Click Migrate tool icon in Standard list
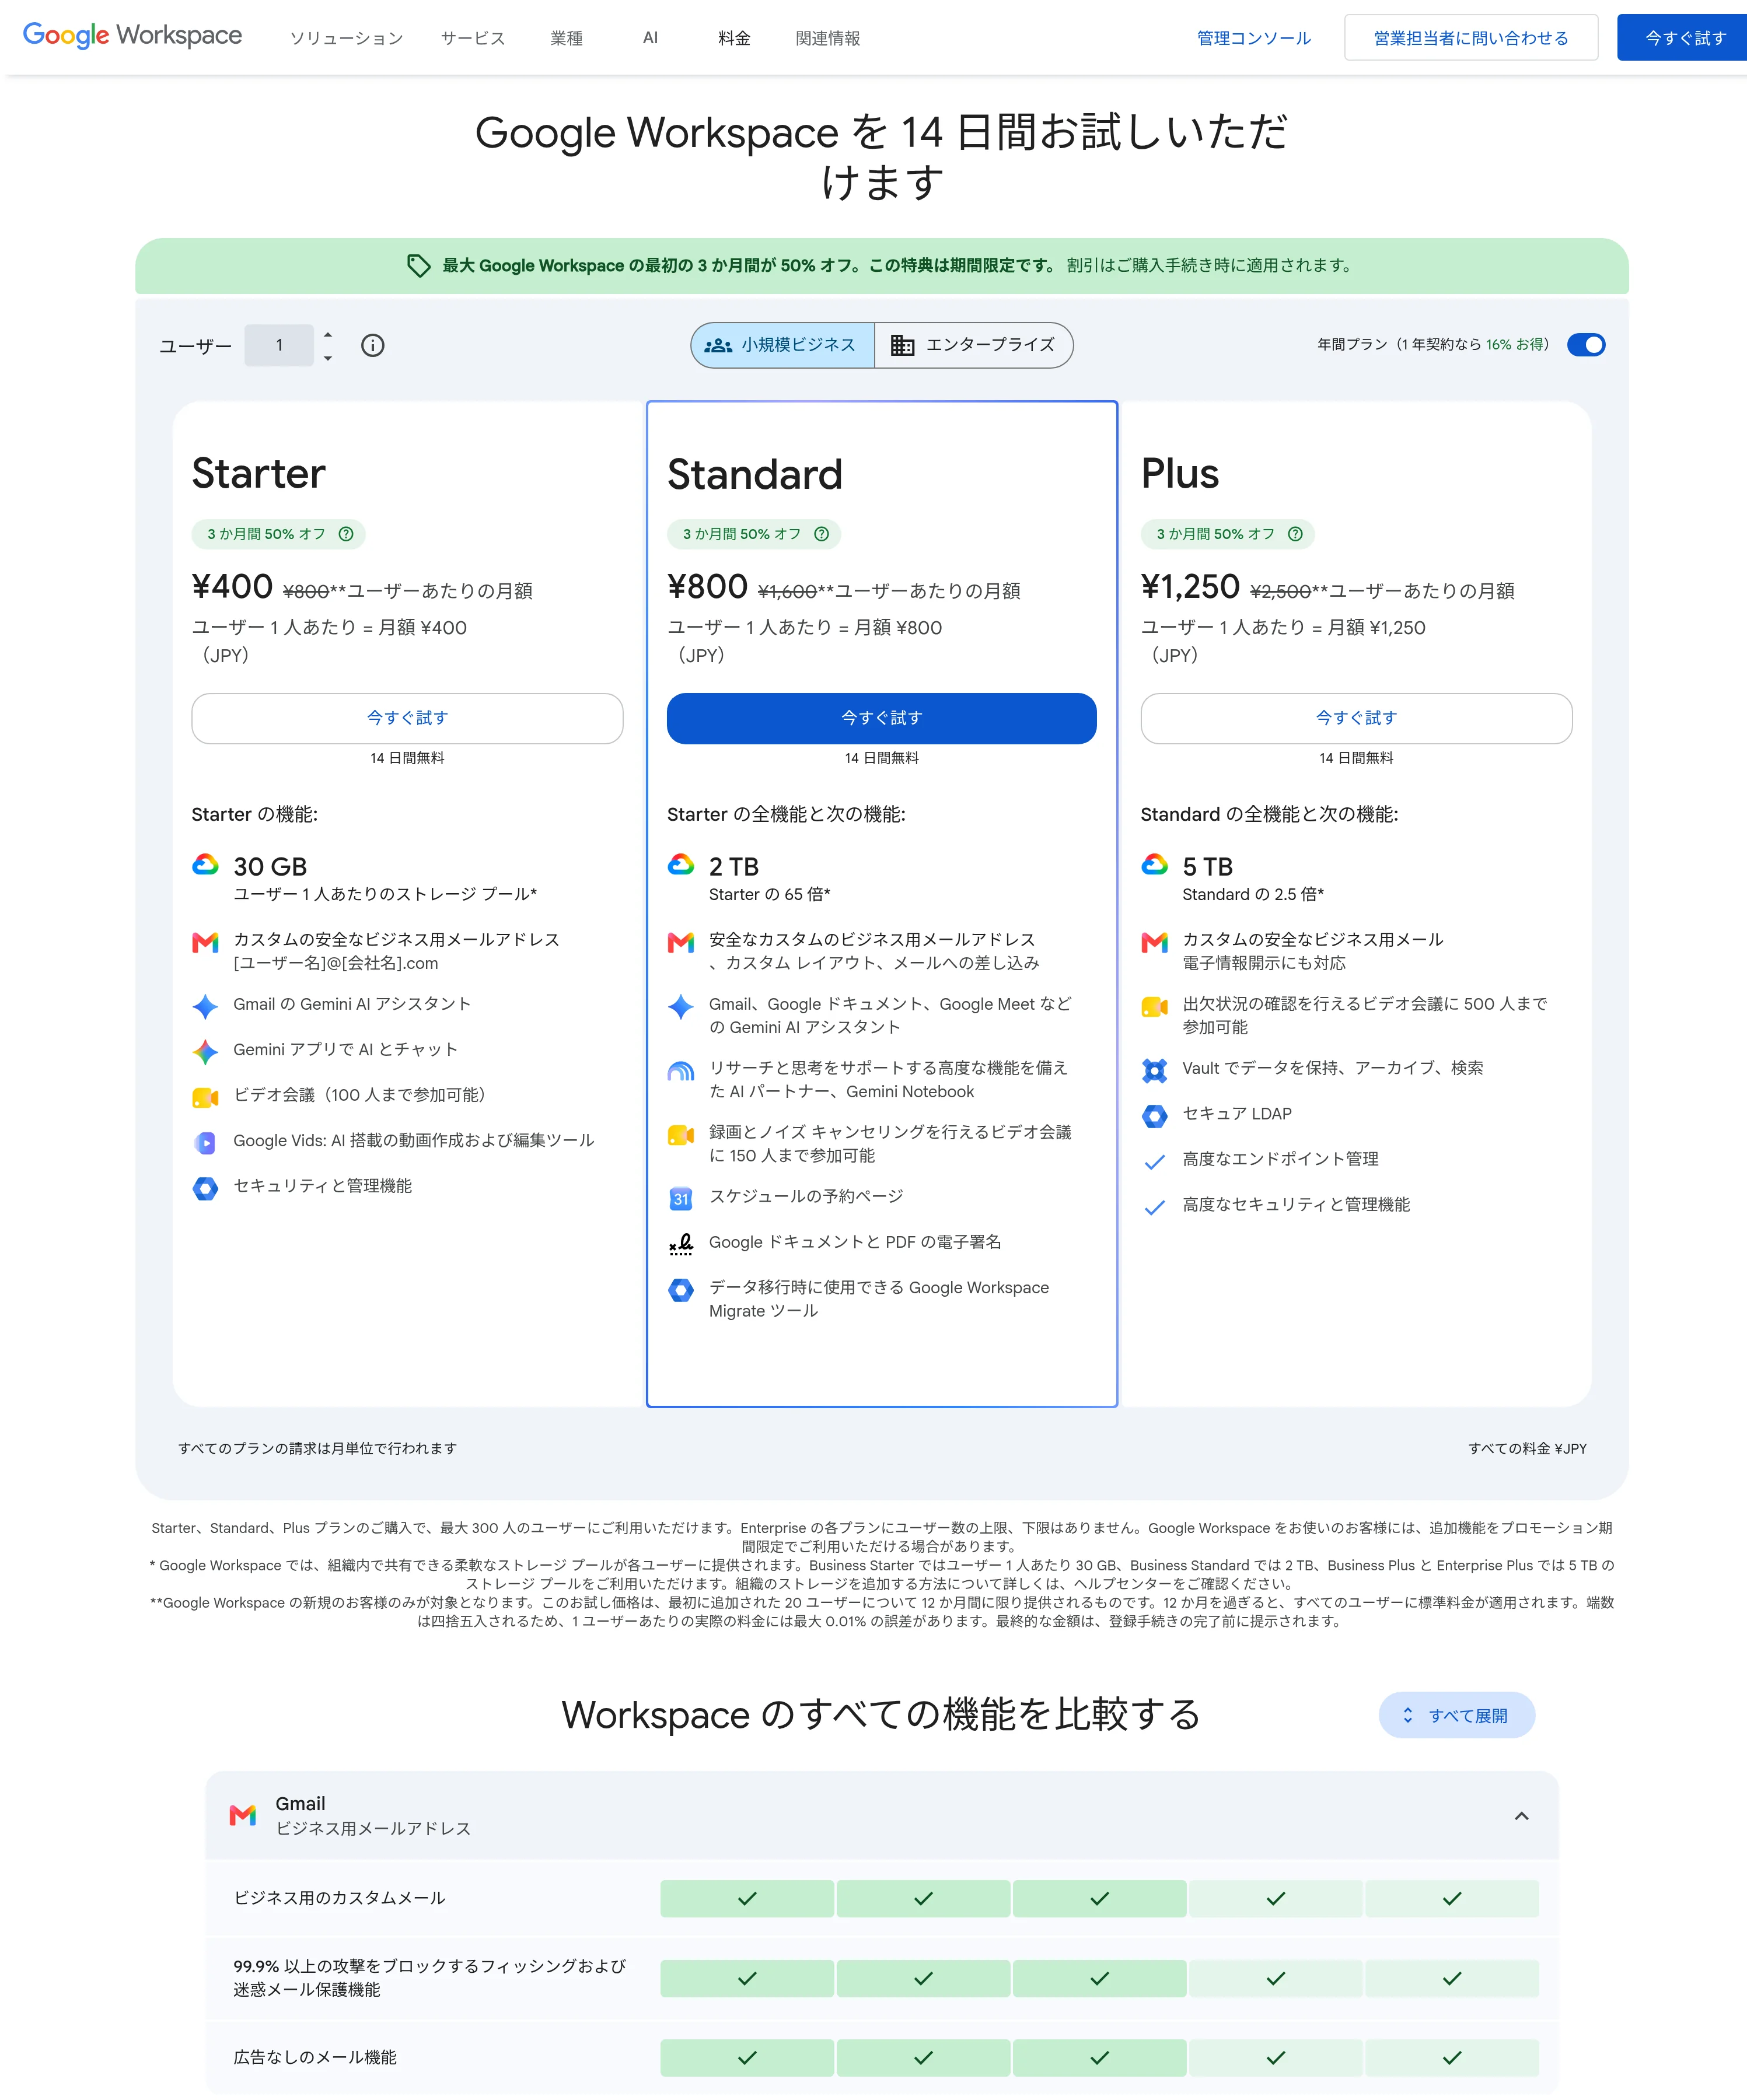This screenshot has height=2100, width=1747. (x=680, y=1290)
